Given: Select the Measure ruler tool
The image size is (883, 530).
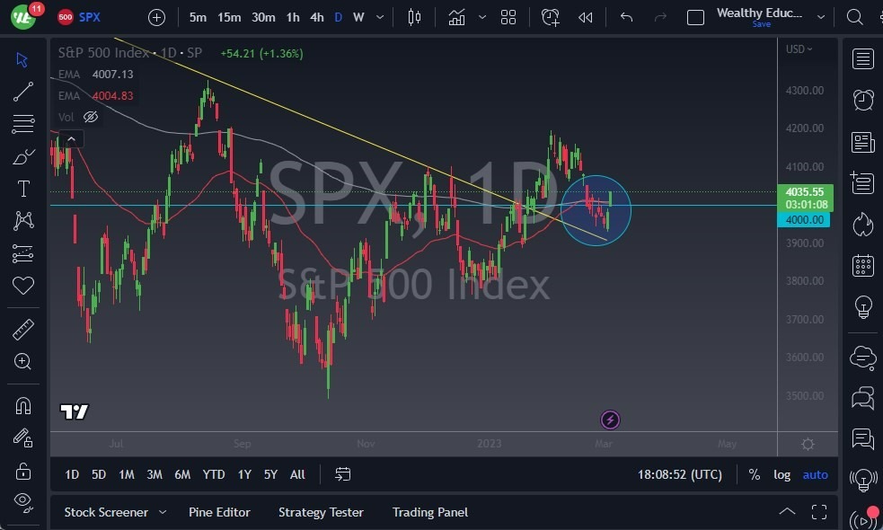Looking at the screenshot, I should pyautogui.click(x=23, y=329).
